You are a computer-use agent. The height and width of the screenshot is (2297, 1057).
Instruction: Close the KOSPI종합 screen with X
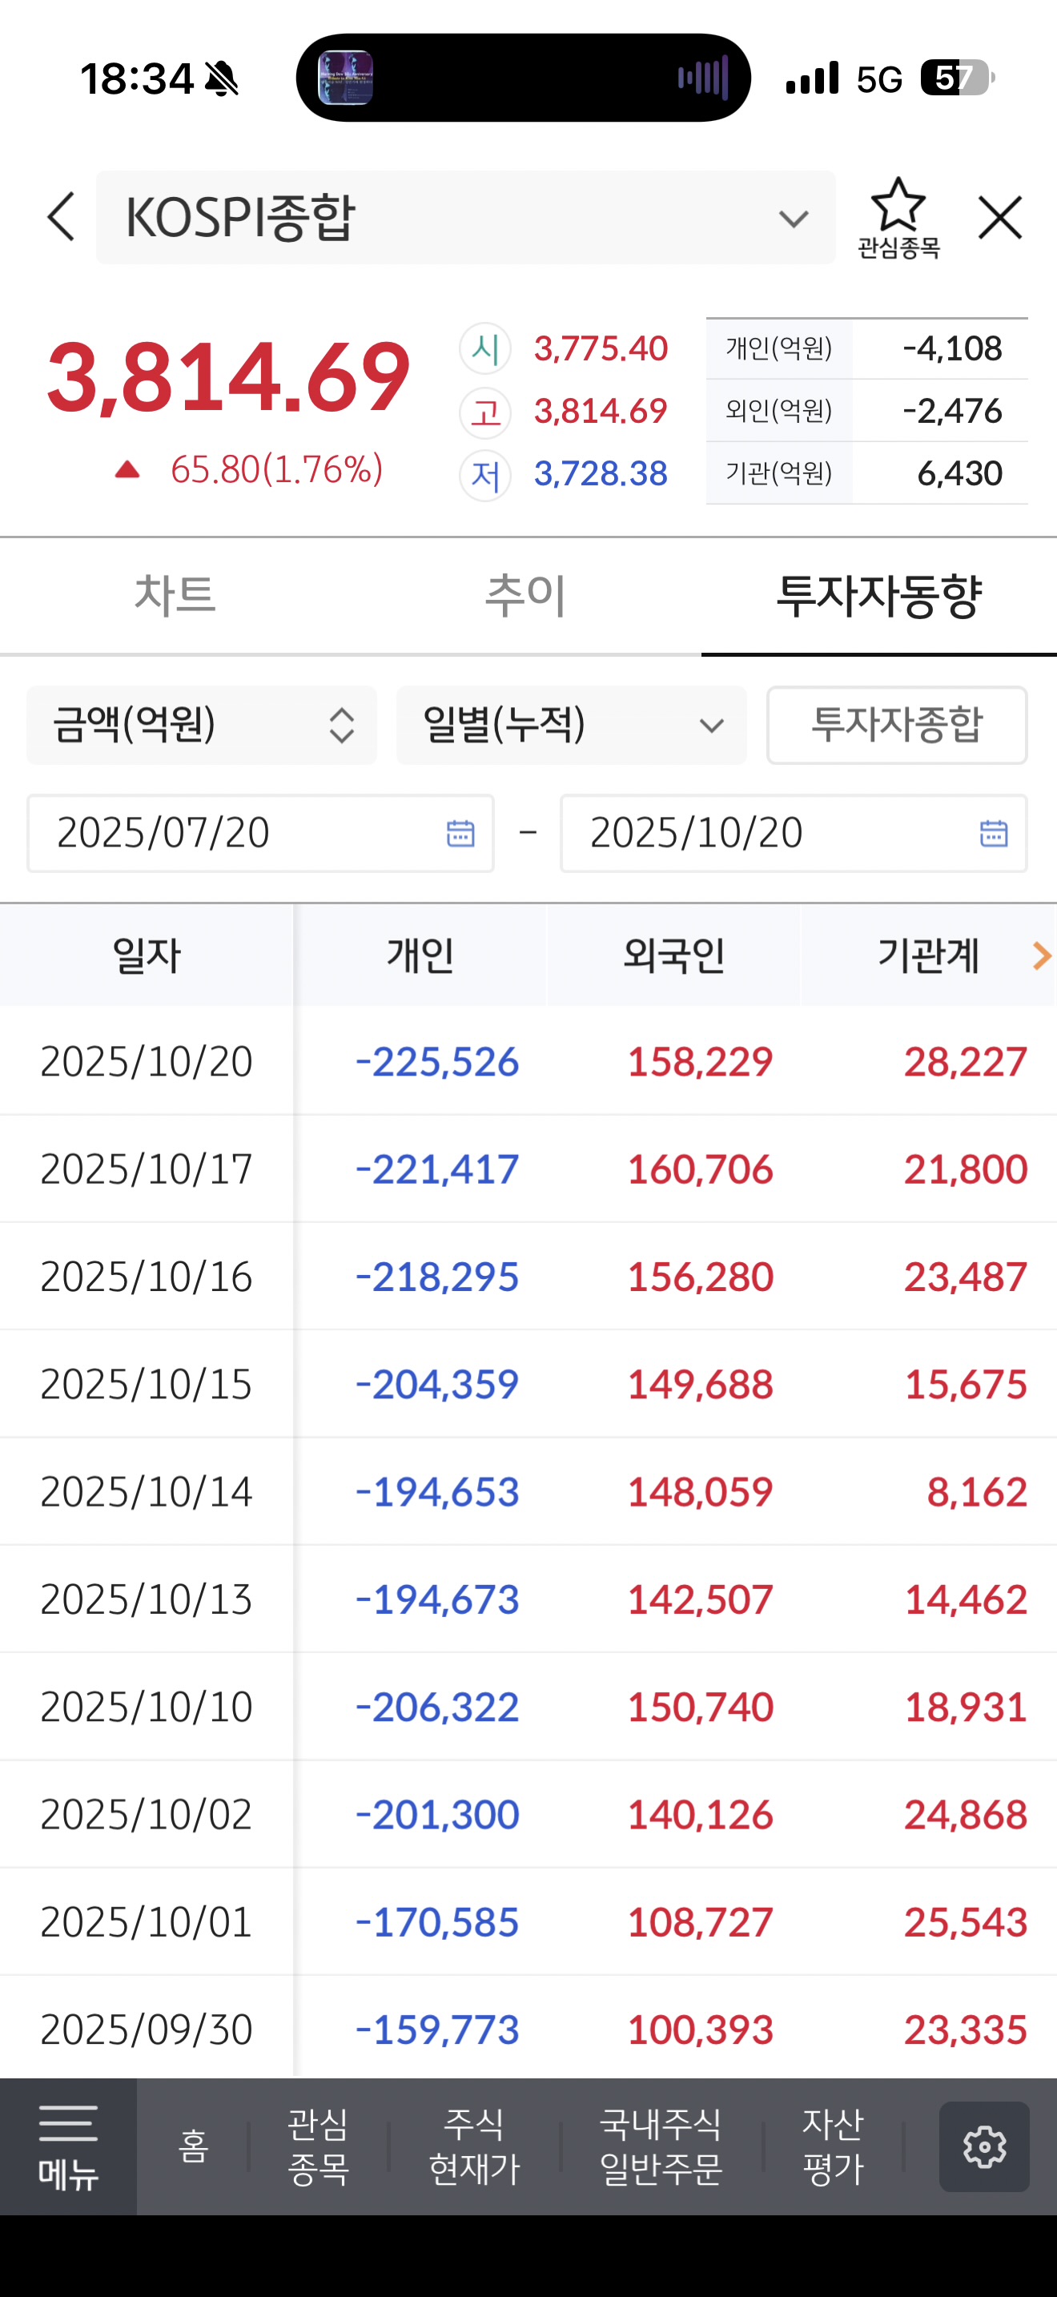[x=999, y=217]
